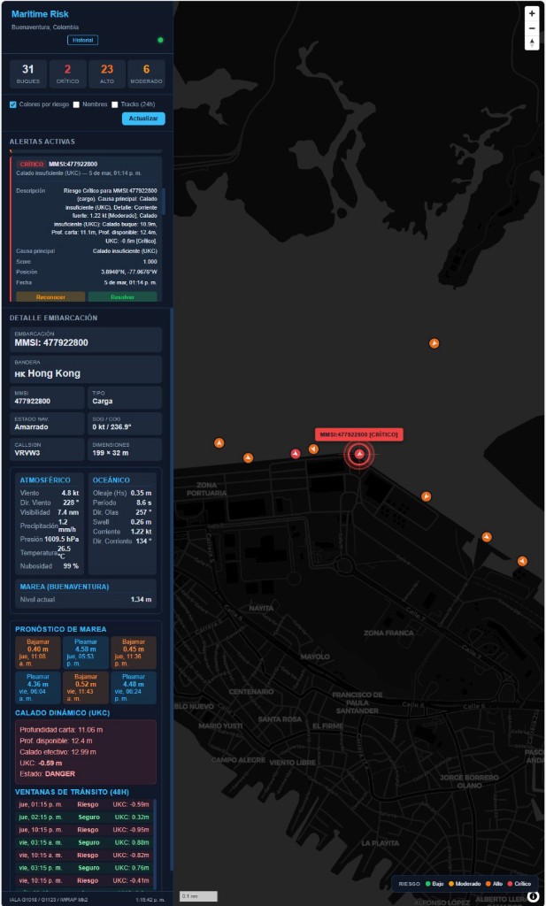This screenshot has width=546, height=906.
Task: Select transit window vie, 03:15 a. m. Seguro
Action: click(x=84, y=842)
